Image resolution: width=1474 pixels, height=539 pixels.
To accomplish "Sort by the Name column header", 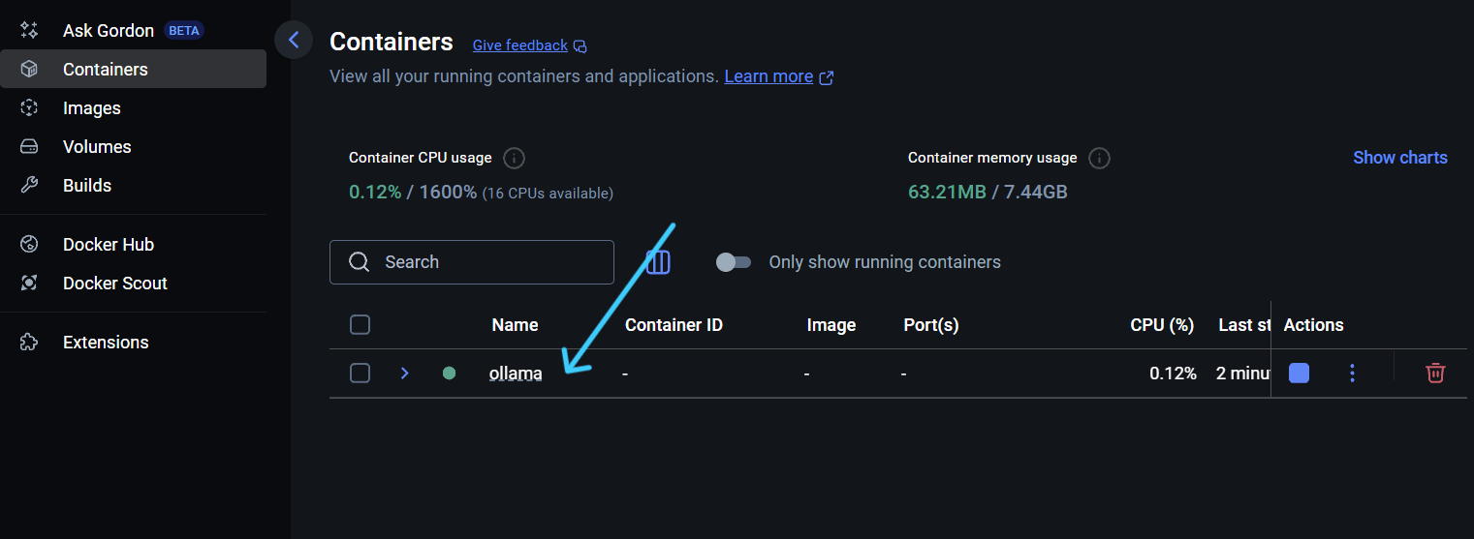I will pyautogui.click(x=515, y=325).
